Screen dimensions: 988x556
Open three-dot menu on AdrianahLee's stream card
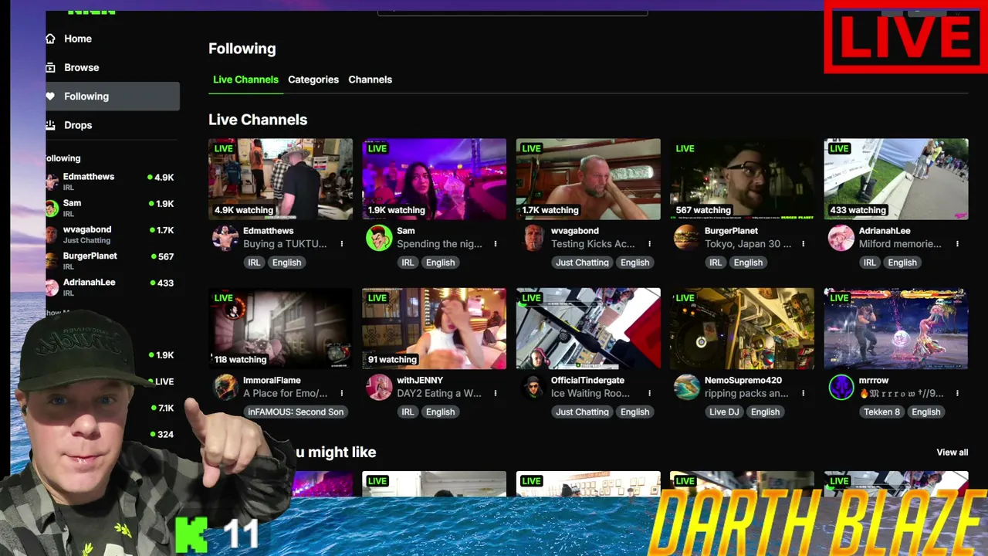point(957,244)
